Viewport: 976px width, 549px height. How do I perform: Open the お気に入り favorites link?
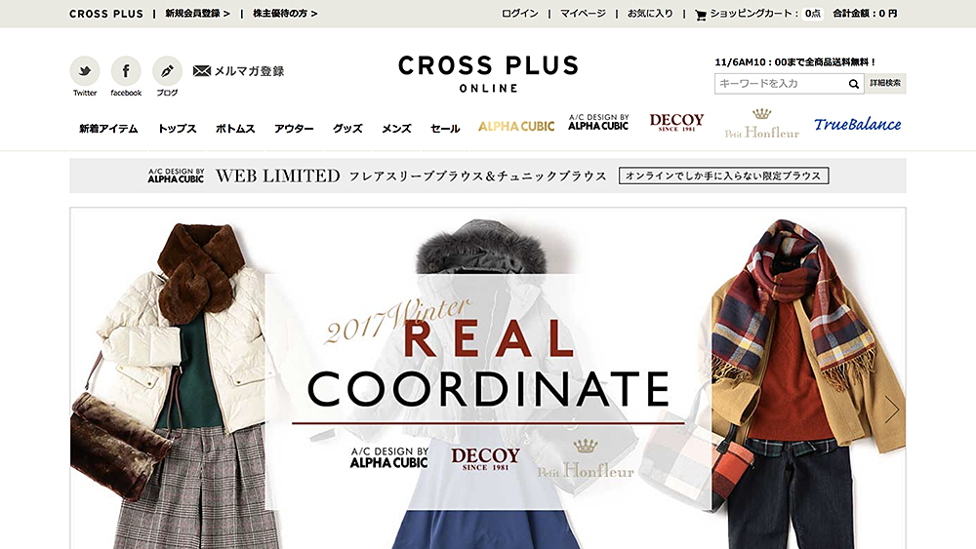pos(650,13)
